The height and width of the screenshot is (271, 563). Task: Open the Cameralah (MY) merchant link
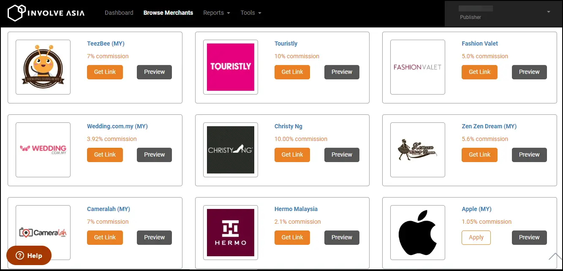tap(109, 209)
